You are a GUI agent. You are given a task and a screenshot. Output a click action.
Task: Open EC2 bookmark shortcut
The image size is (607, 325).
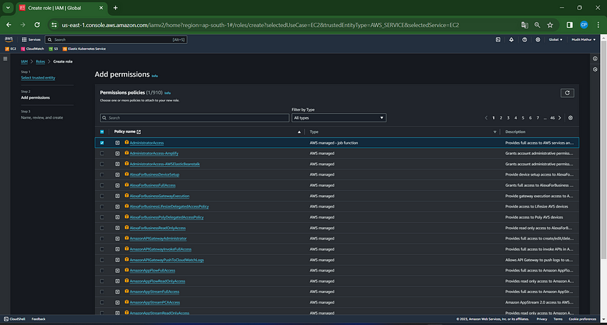point(10,49)
